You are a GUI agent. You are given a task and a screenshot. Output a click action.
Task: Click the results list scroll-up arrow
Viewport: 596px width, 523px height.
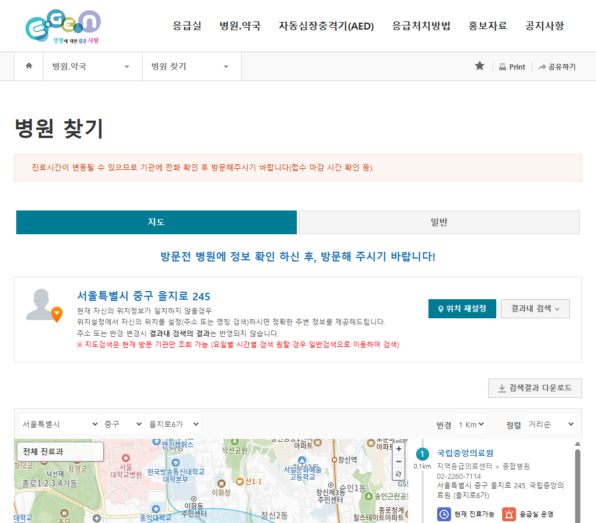pos(578,444)
